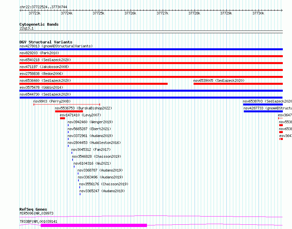Click the DGV Structural Variants track title
This screenshot has width=292, height=229.
(x=46, y=42)
